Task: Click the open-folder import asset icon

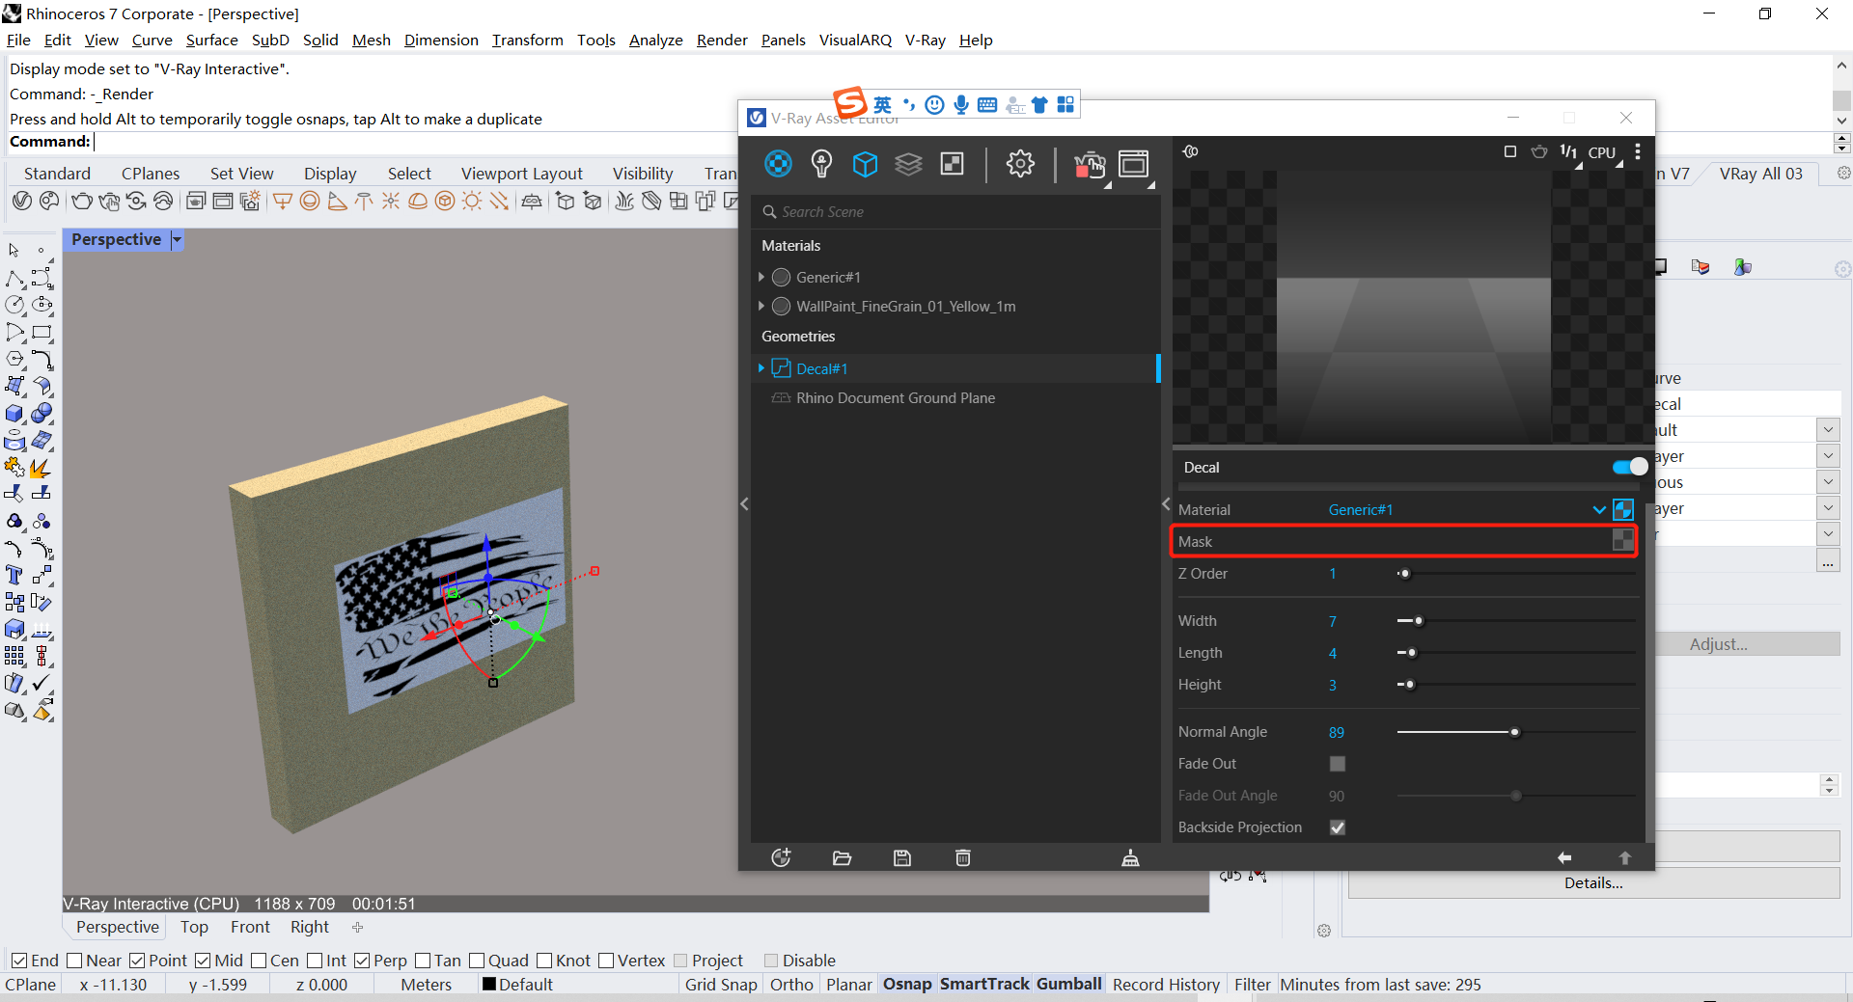Action: pyautogui.click(x=842, y=858)
